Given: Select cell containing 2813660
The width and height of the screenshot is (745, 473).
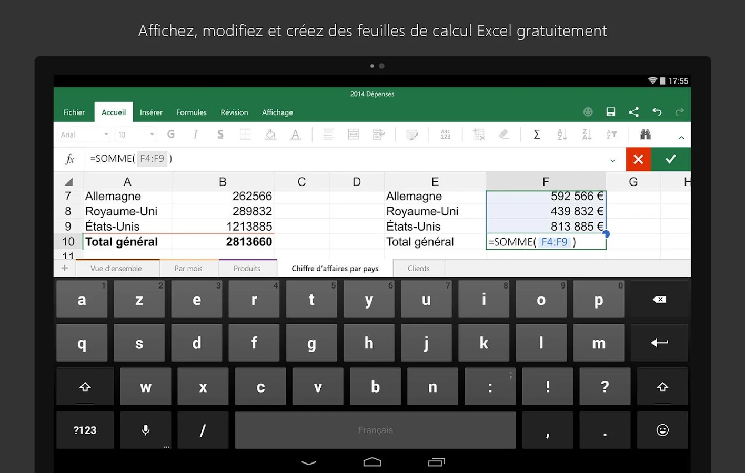Looking at the screenshot, I should click(x=223, y=242).
